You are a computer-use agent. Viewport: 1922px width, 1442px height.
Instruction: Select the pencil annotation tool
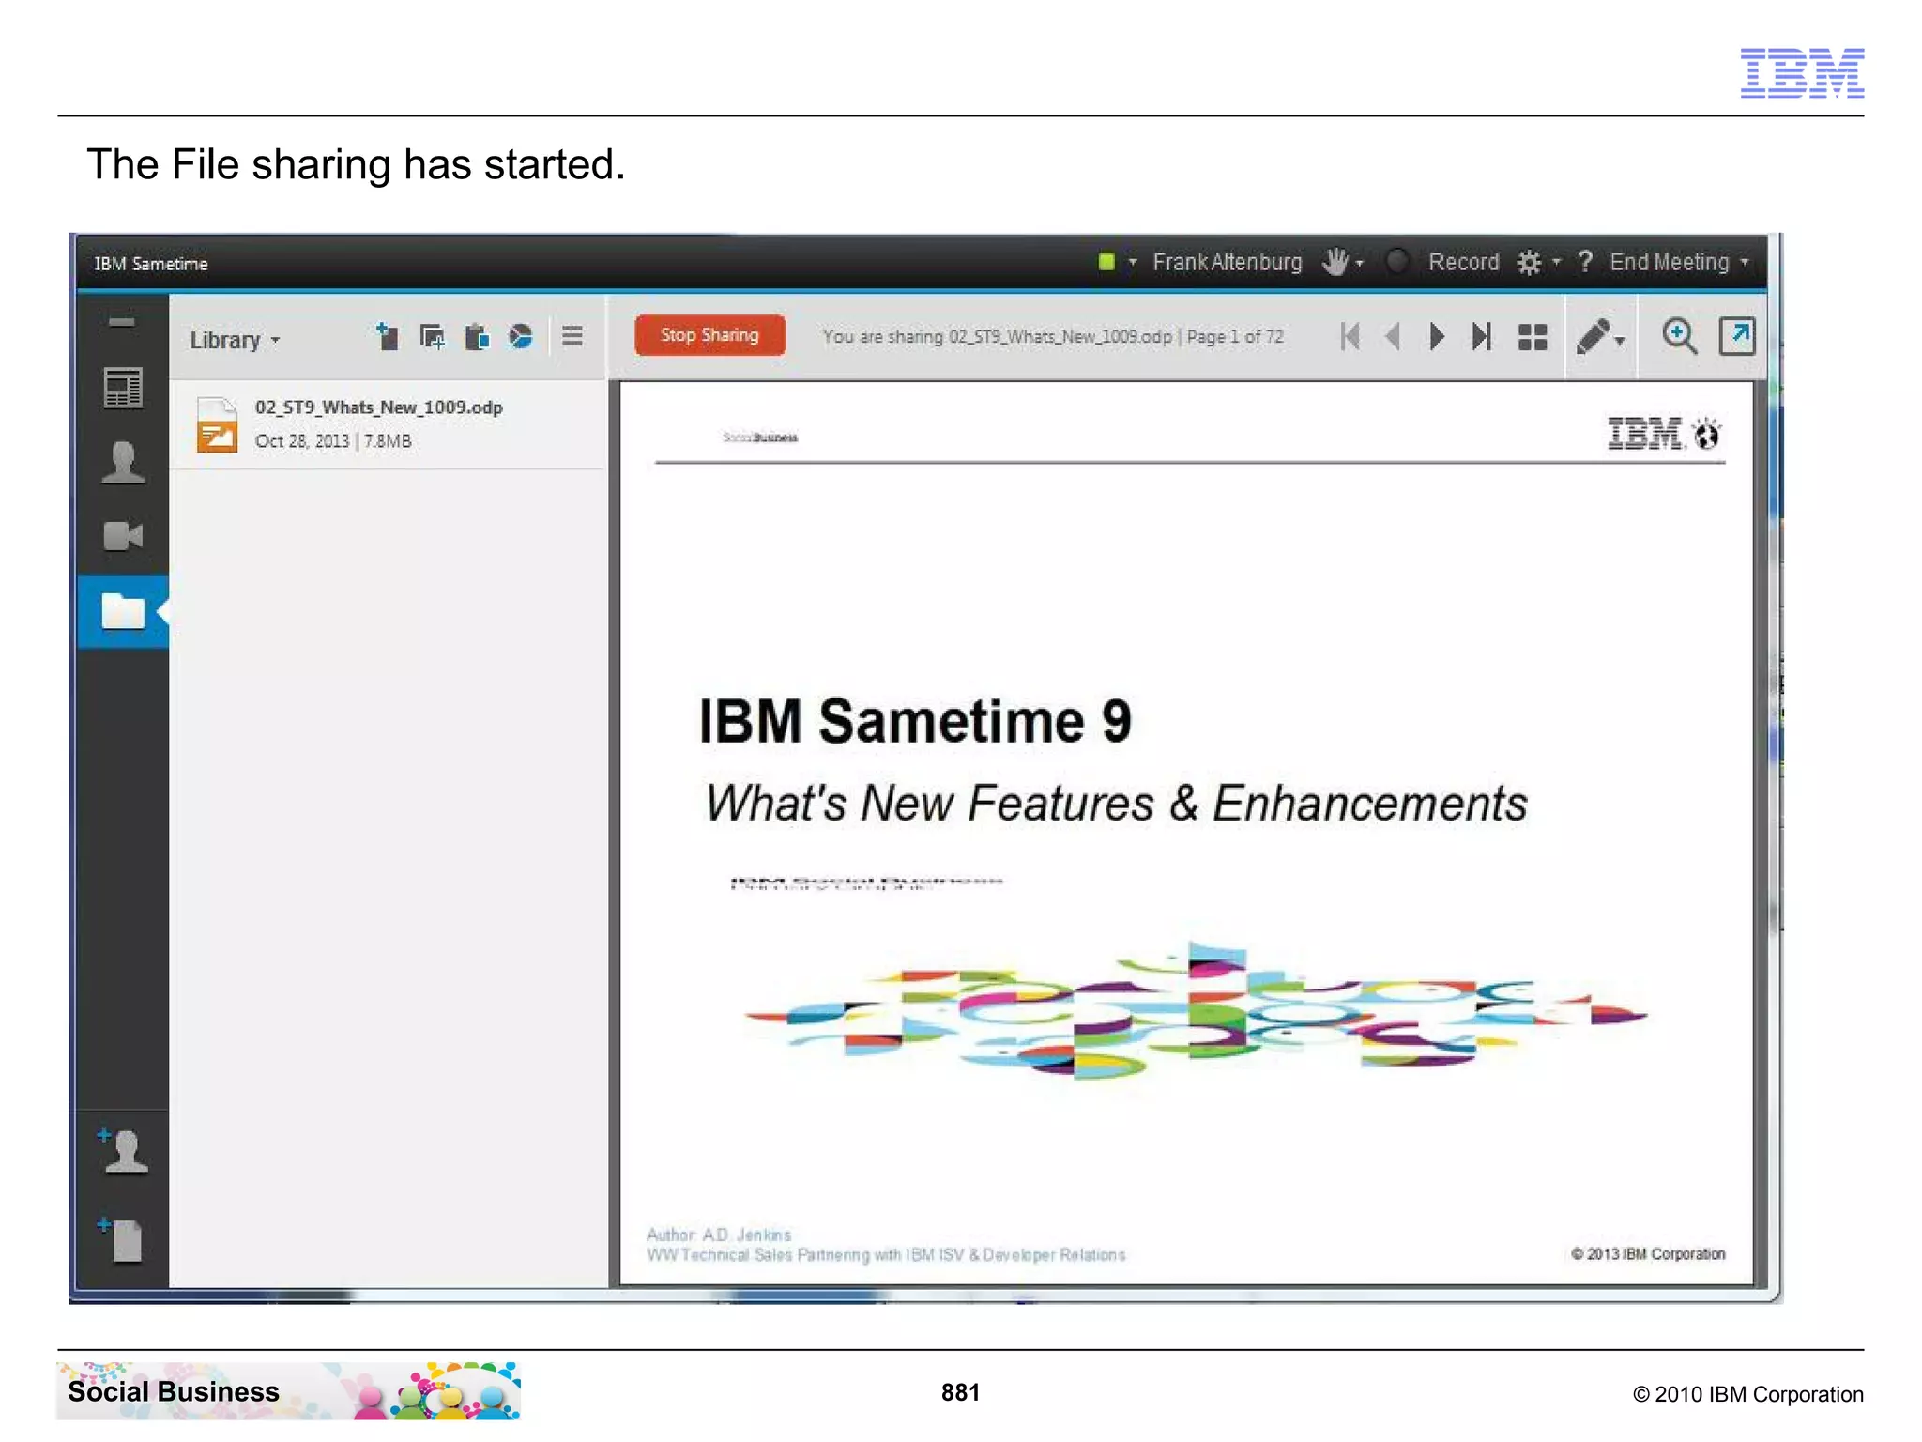point(1593,336)
